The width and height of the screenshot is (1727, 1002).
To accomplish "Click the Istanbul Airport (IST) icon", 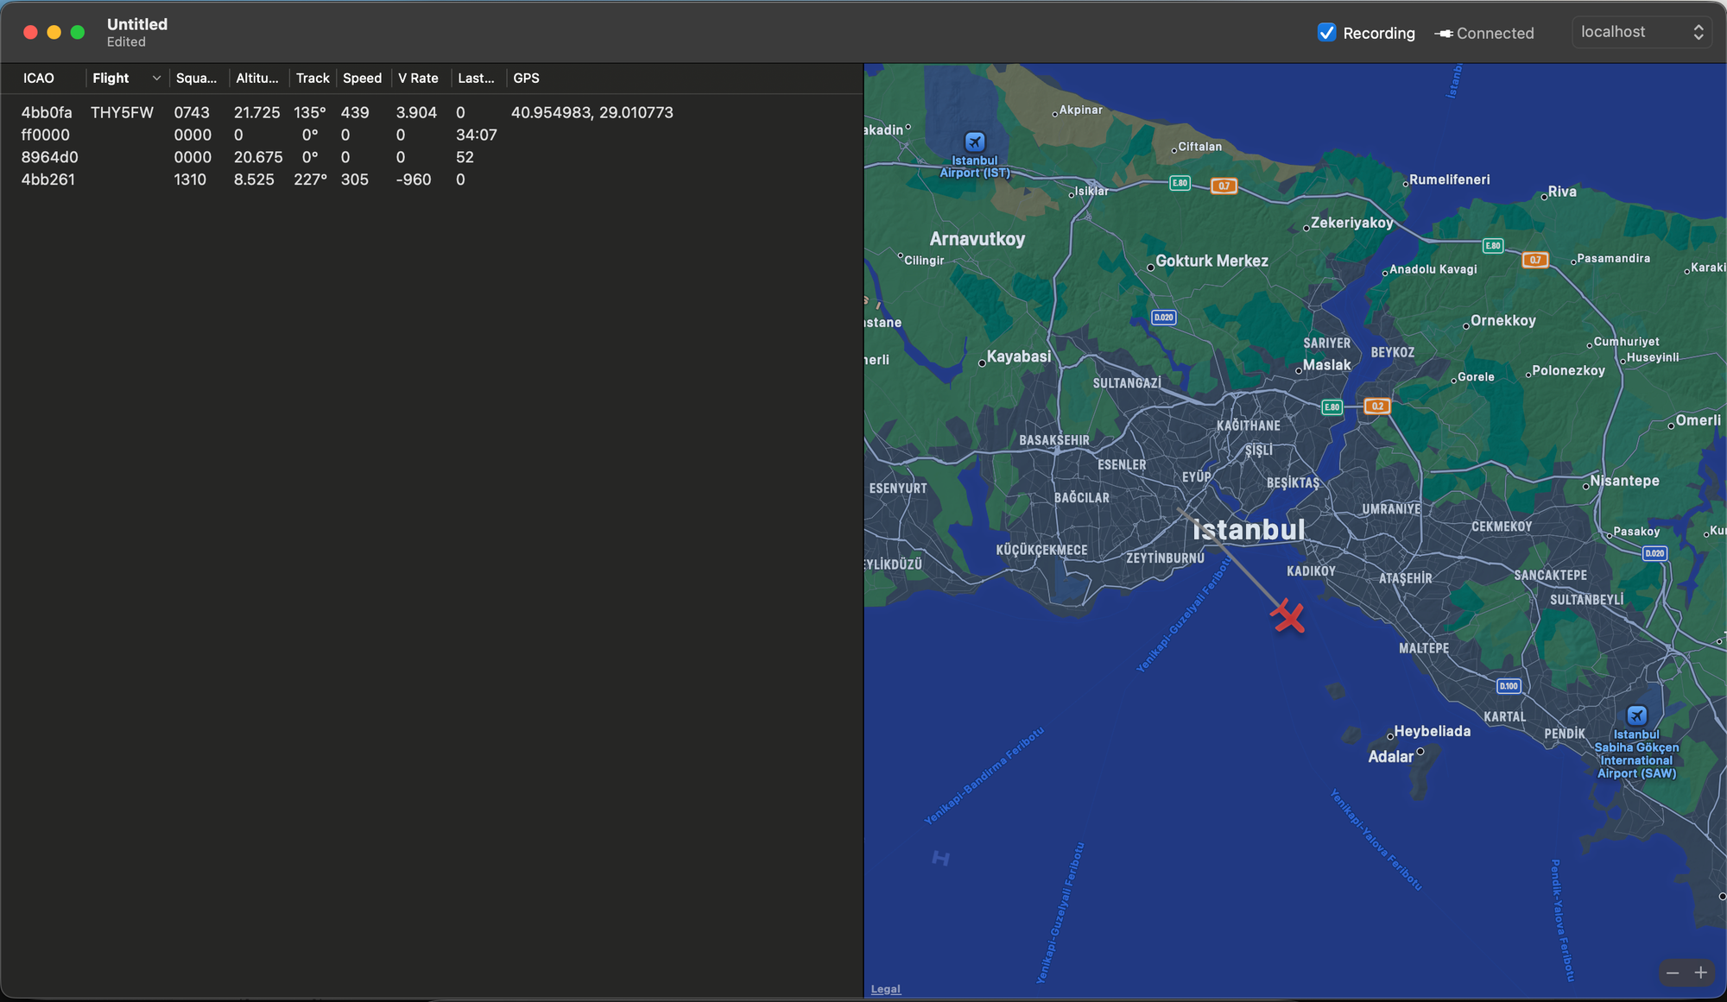I will (974, 142).
